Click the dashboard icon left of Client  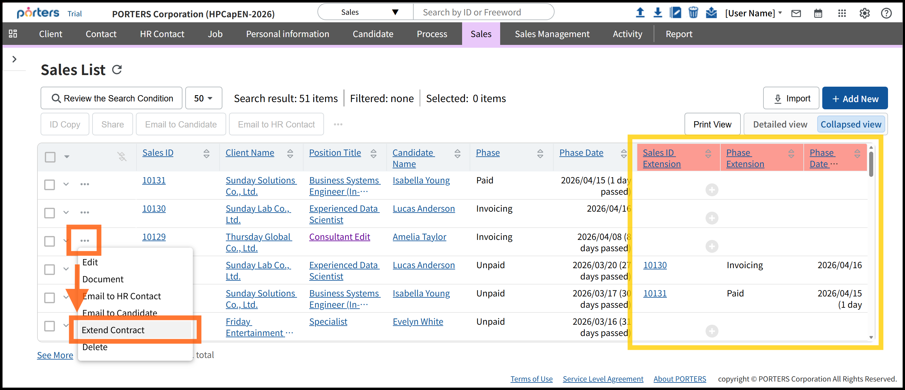(x=13, y=34)
